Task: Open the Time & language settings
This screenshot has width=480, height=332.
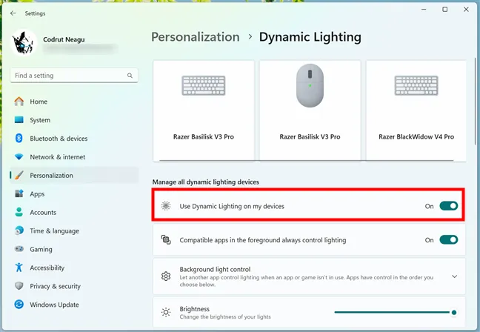Action: tap(54, 231)
